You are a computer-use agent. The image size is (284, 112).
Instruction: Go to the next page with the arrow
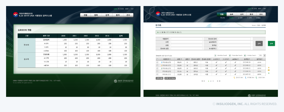[x=217, y=81]
